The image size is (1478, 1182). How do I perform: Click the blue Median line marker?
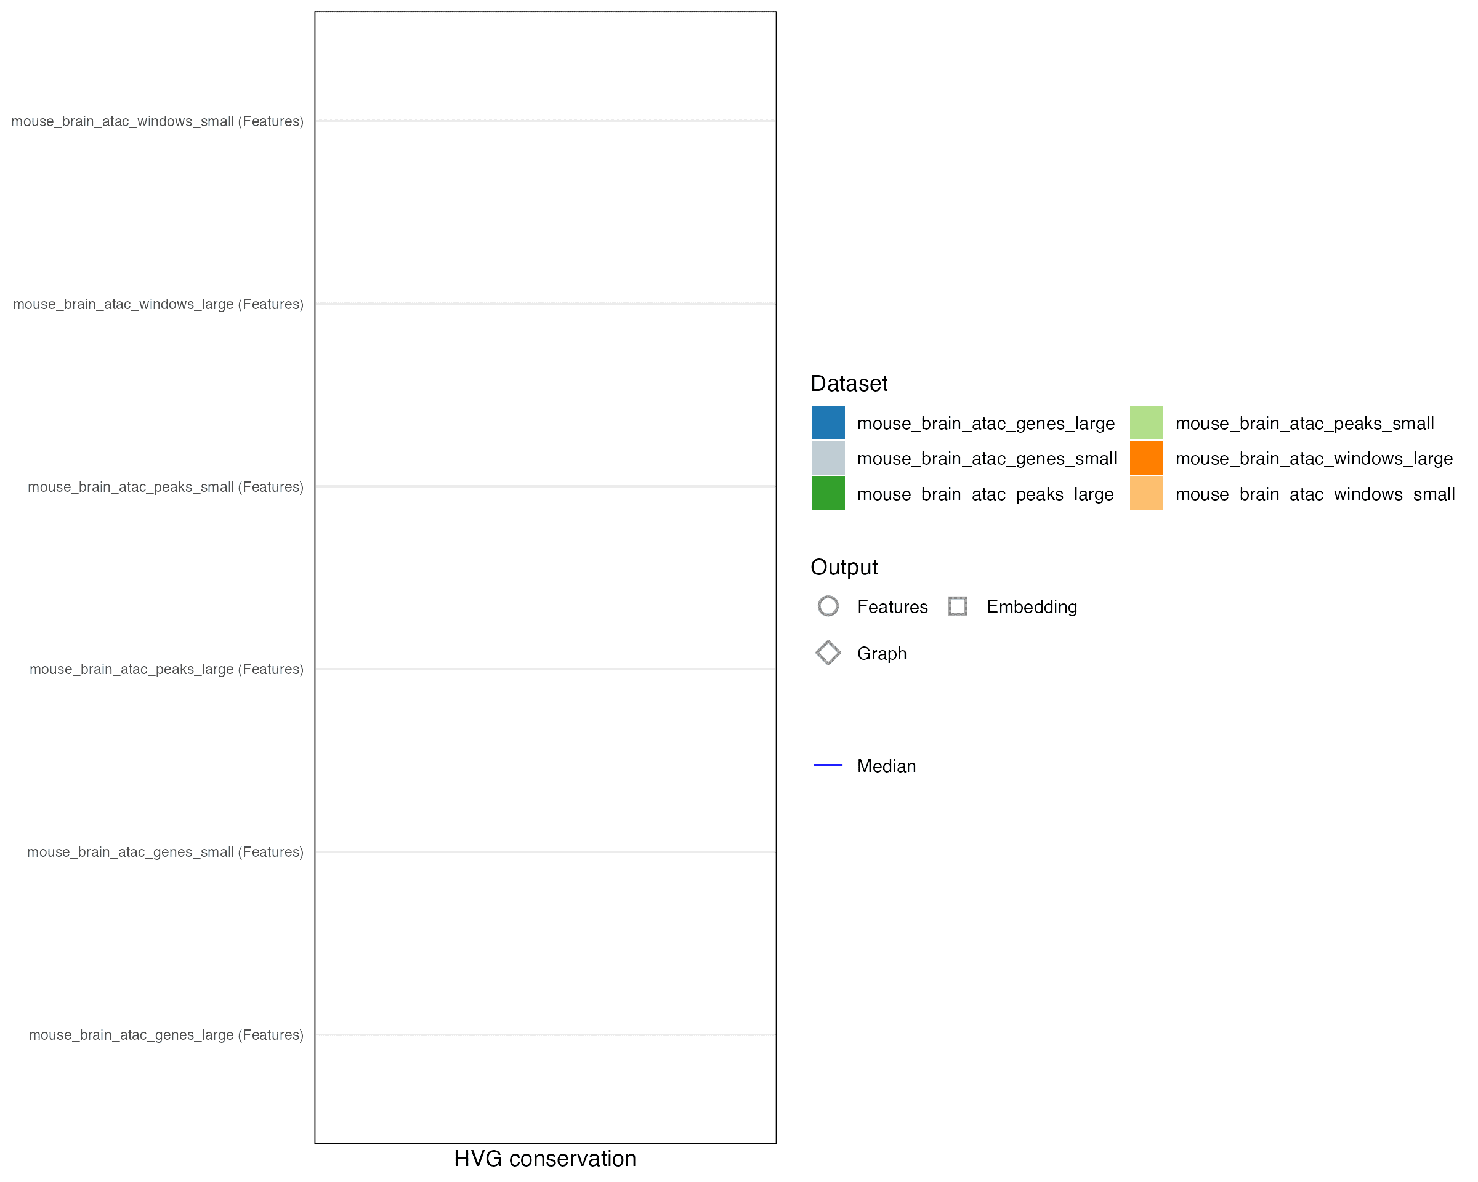828,765
